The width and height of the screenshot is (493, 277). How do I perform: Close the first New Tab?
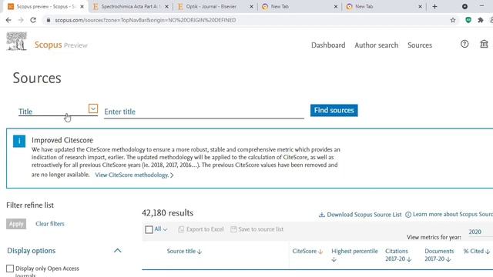336,6
